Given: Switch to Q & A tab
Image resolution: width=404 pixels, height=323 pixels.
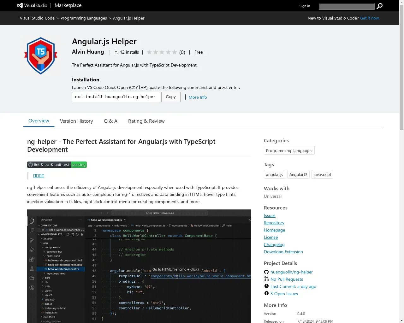Looking at the screenshot, I should click(110, 121).
